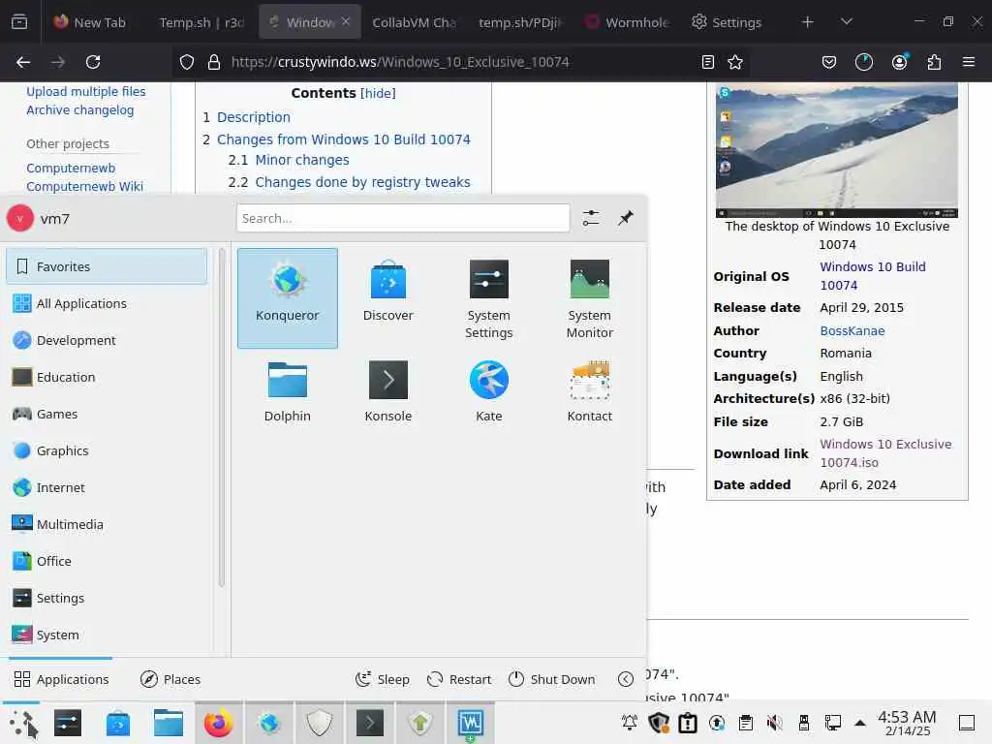992x744 pixels.
Task: Switch to Temp.sh browser tab
Action: coord(201,22)
